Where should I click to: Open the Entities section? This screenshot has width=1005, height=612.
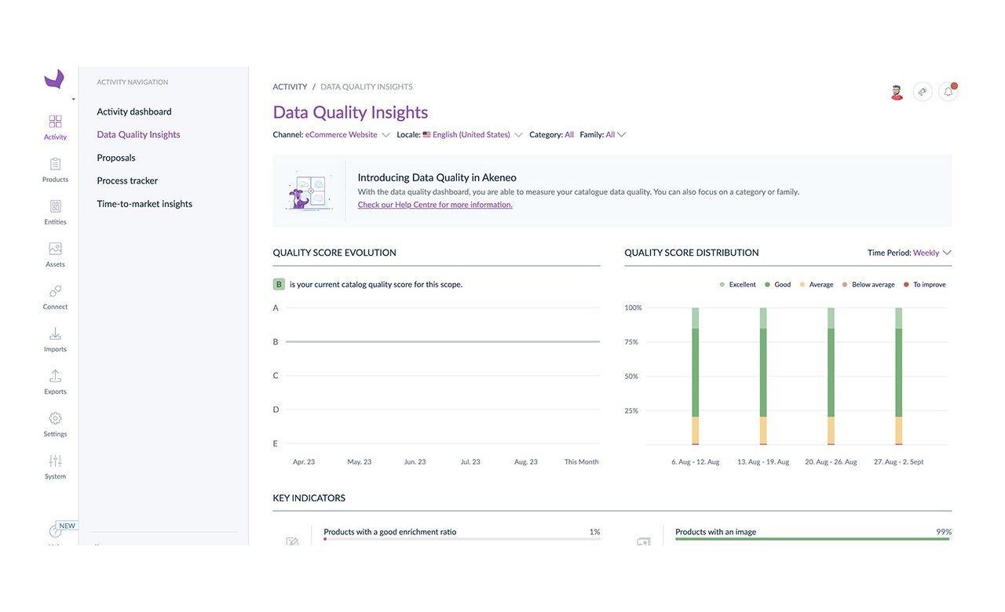(55, 212)
